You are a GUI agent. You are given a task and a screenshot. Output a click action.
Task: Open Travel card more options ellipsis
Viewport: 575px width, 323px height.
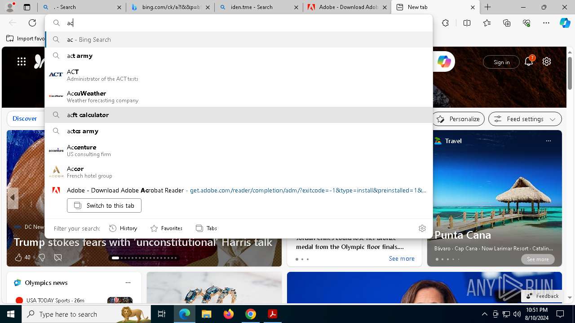pos(548,141)
